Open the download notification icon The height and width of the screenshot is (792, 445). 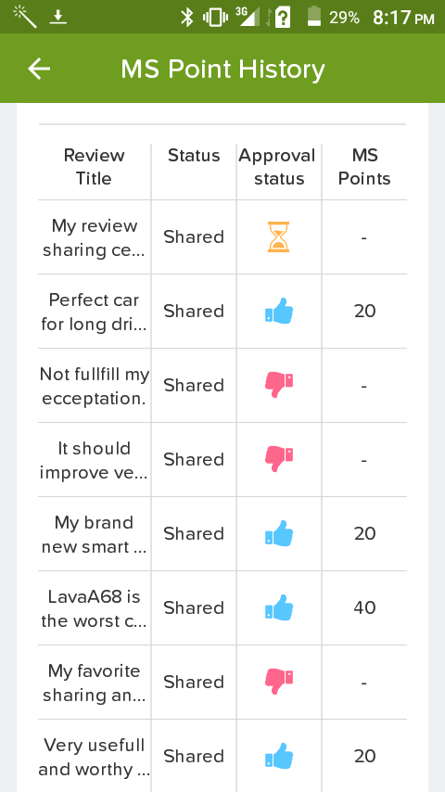(x=58, y=18)
